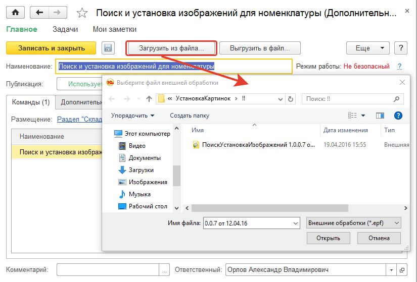
Task: Open the Упорядочить dropdown
Action: pyautogui.click(x=132, y=116)
